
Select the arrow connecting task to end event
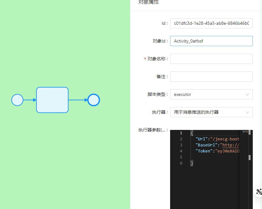point(78,100)
